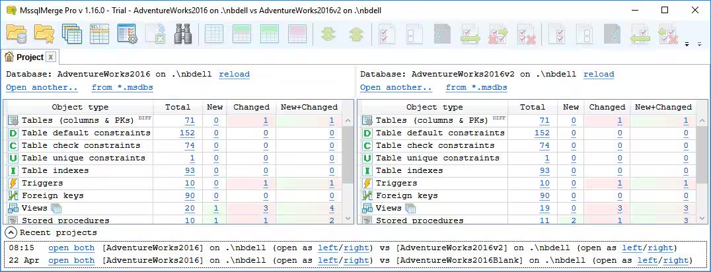711x272 pixels.
Task: Collapse the Recent projects section
Action: tap(11, 232)
